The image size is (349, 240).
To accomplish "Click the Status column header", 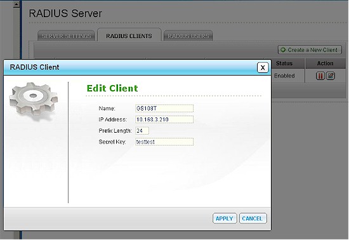I will (x=284, y=63).
